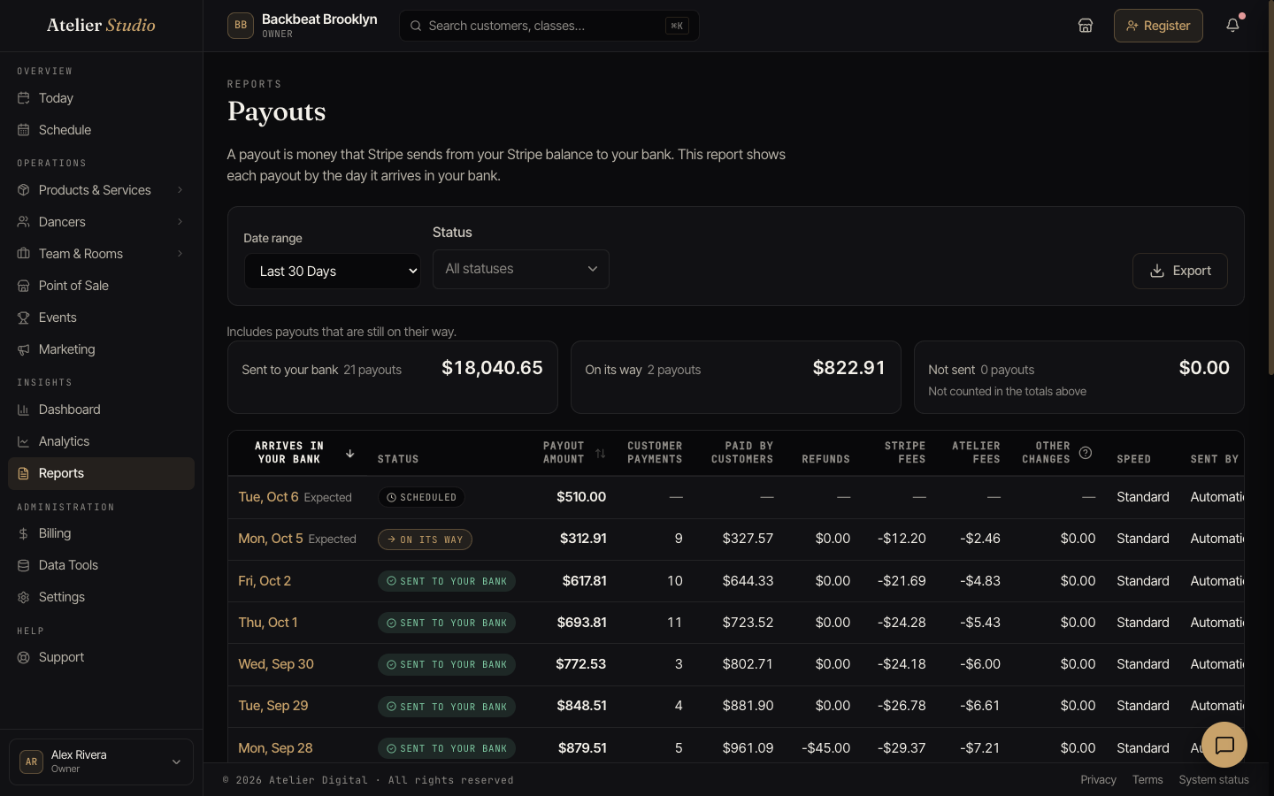Click the Billing dollar icon
Viewport: 1274px width, 796px height.
tap(24, 533)
